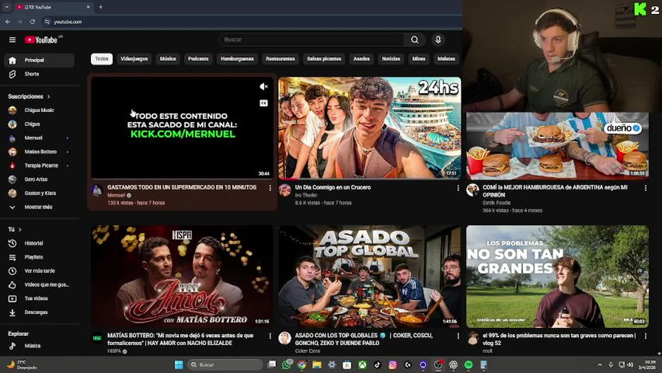662x373 pixels.
Task: Open Gero Arias subscription channel
Action: click(x=39, y=179)
